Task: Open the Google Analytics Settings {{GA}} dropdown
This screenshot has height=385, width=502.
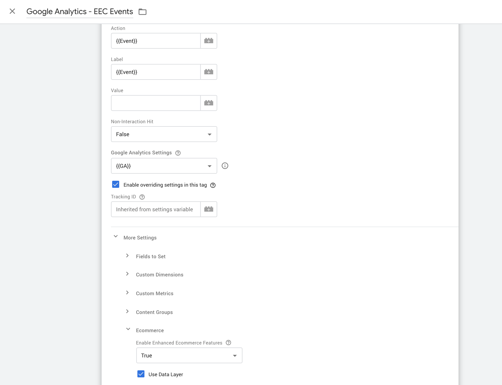Action: tap(164, 166)
